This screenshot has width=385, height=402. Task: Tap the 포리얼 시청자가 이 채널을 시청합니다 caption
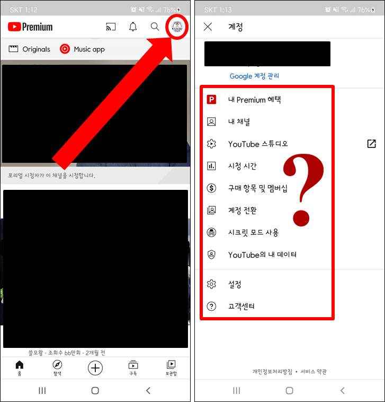[x=51, y=176]
